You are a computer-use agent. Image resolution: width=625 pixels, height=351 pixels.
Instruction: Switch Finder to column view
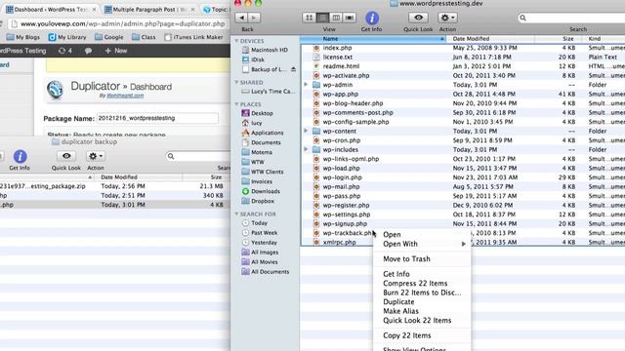pos(336,18)
